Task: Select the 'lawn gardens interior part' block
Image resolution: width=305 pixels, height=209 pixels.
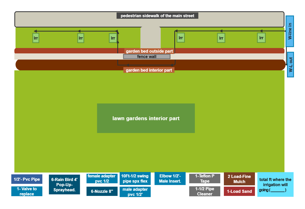Action: coord(146,118)
